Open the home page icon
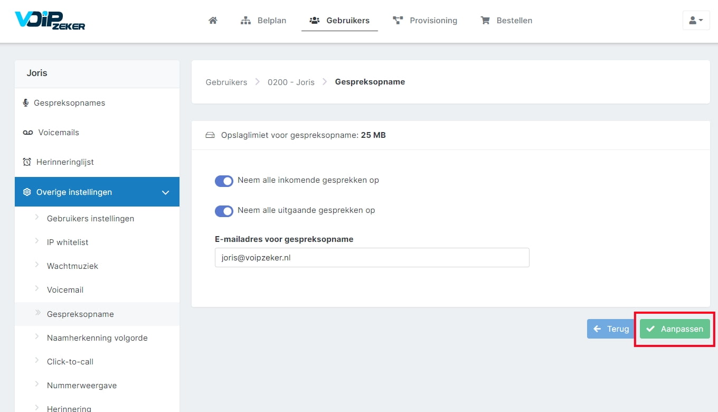718x412 pixels. (x=213, y=21)
